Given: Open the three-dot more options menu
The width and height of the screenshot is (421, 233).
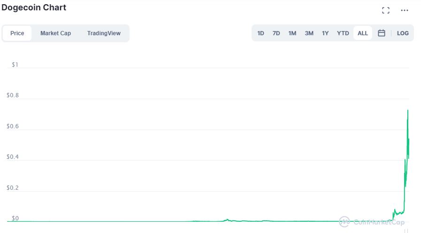Looking at the screenshot, I should click(405, 10).
